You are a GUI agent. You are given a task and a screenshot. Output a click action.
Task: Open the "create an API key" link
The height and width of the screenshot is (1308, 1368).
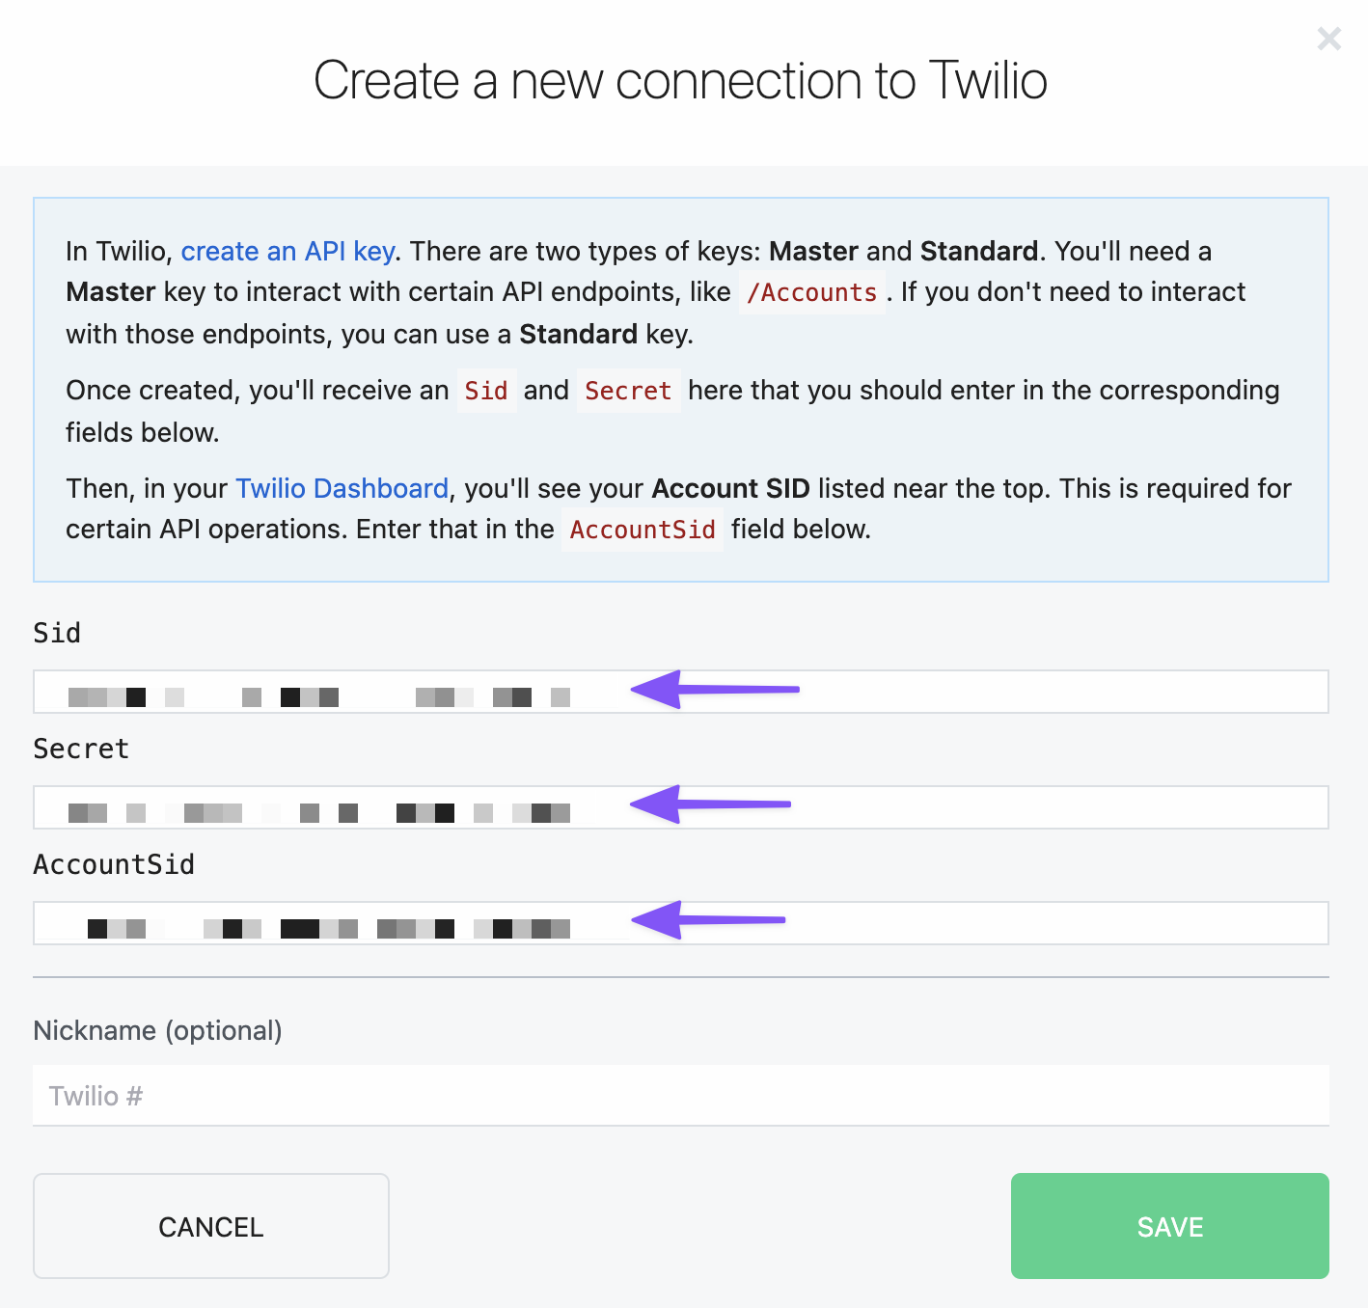pos(287,251)
